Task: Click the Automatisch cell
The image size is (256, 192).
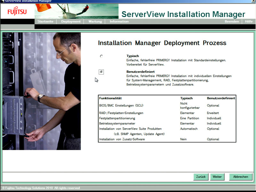Action: pos(189,129)
